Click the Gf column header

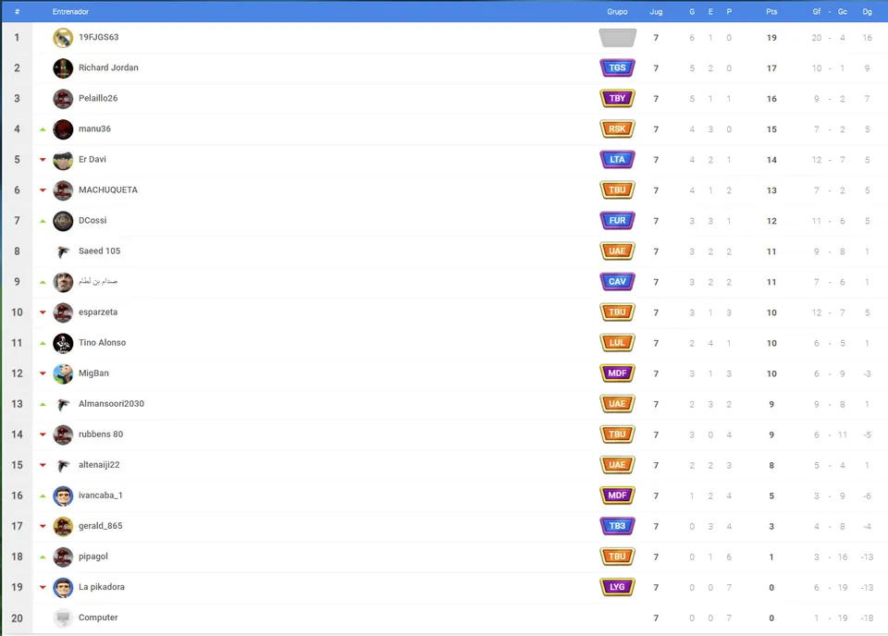[817, 12]
